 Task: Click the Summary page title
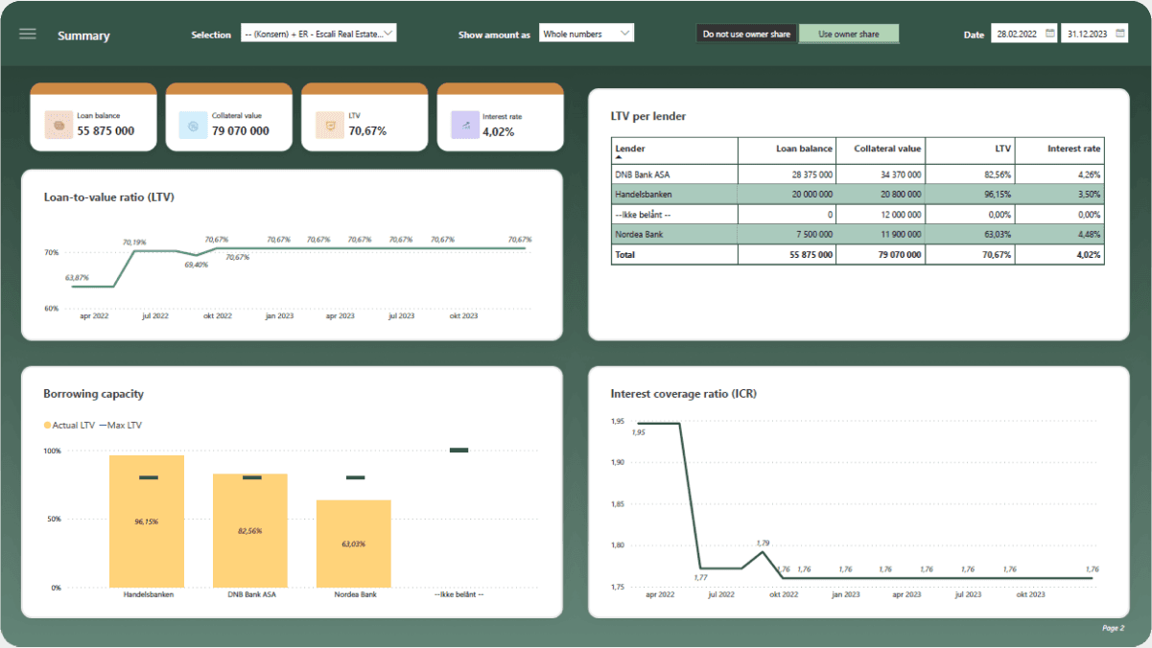tap(83, 35)
